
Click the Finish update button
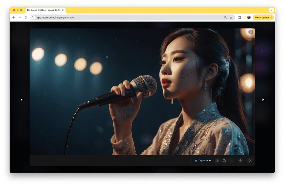tap(263, 18)
